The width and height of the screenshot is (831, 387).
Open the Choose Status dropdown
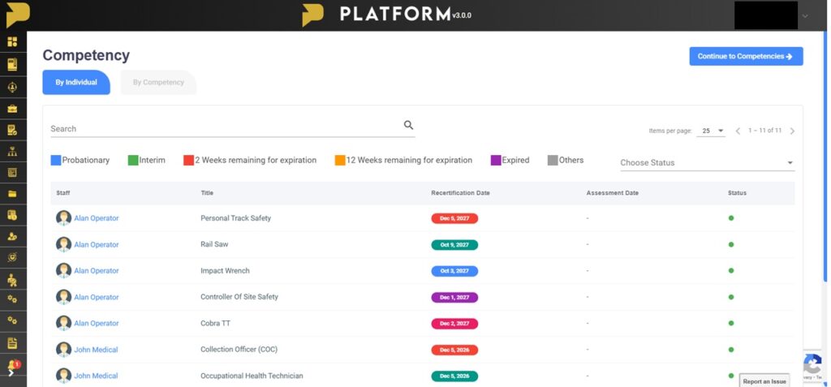[707, 162]
